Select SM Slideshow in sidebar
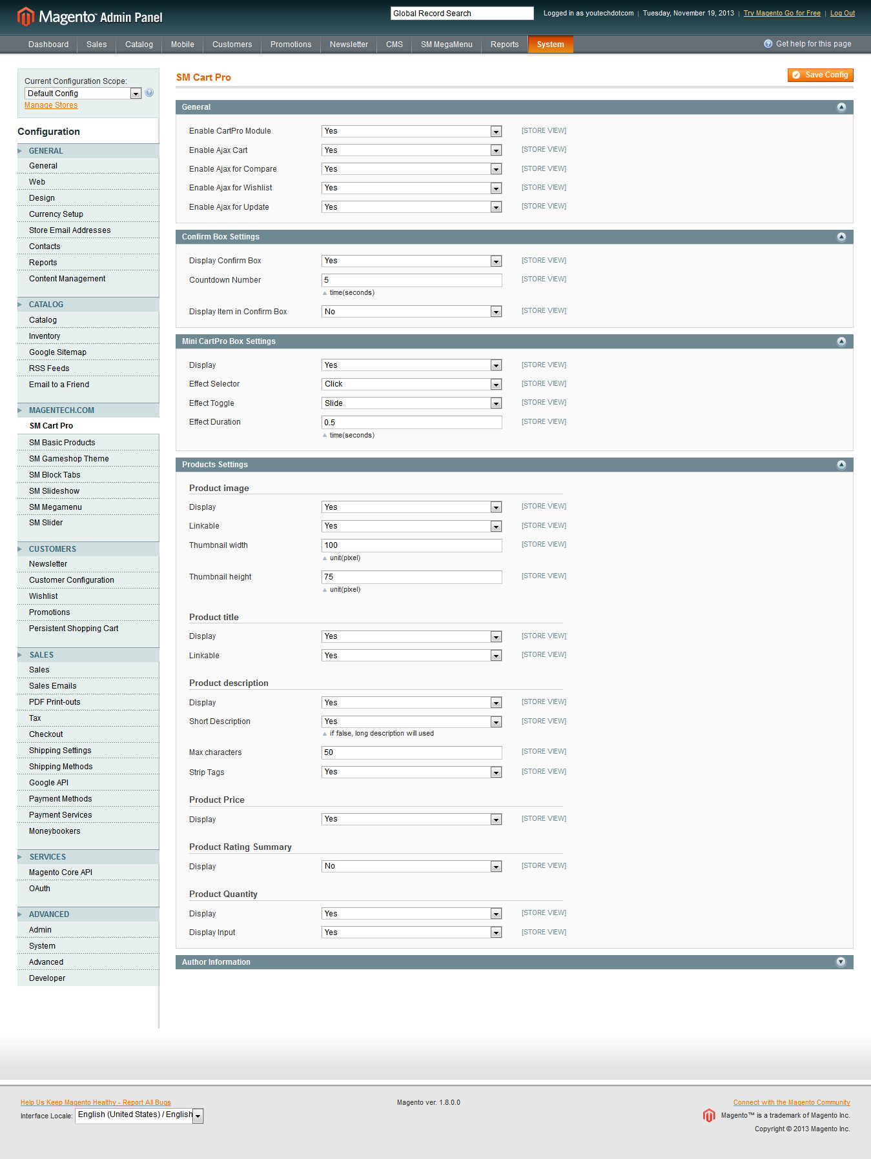 tap(54, 491)
